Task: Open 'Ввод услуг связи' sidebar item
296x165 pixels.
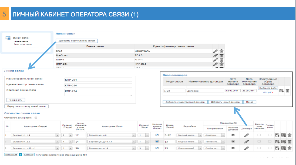Action: (x=23, y=44)
